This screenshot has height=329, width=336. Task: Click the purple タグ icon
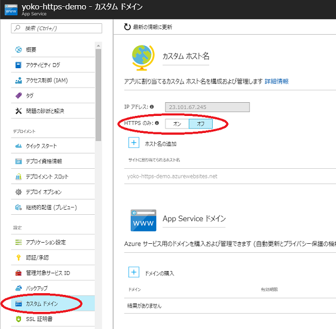click(x=18, y=95)
